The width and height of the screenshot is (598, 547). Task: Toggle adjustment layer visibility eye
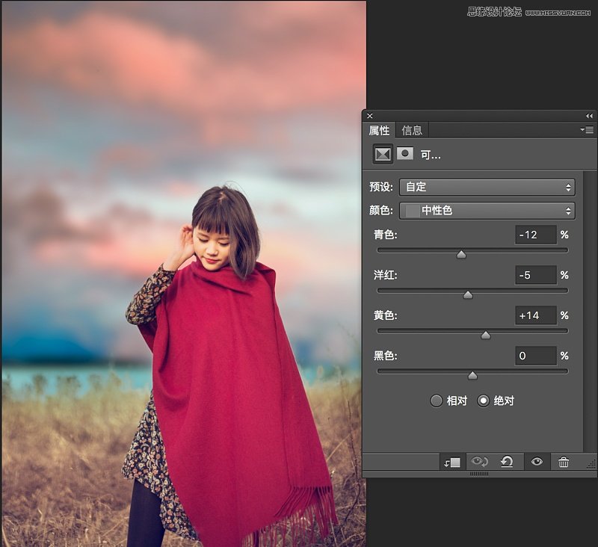[x=537, y=462]
